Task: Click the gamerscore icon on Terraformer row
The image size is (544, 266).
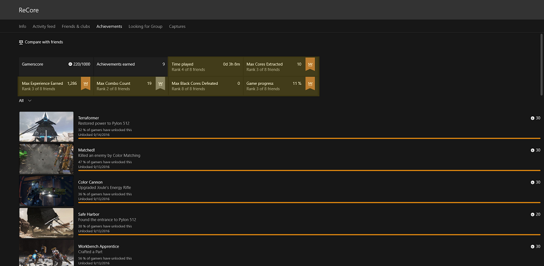Action: coord(533,118)
